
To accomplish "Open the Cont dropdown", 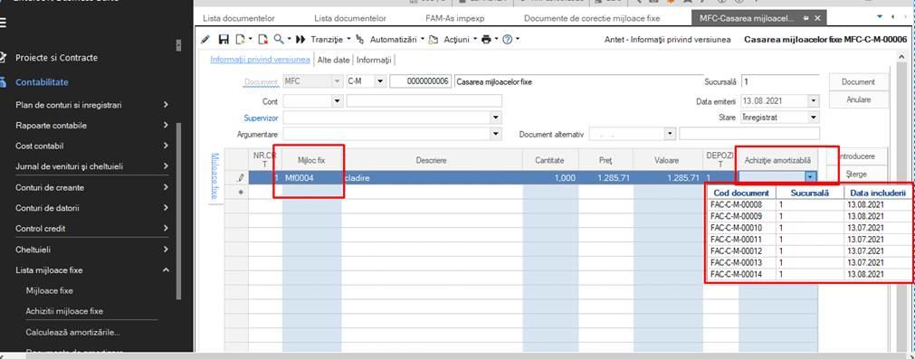I will coord(337,100).
